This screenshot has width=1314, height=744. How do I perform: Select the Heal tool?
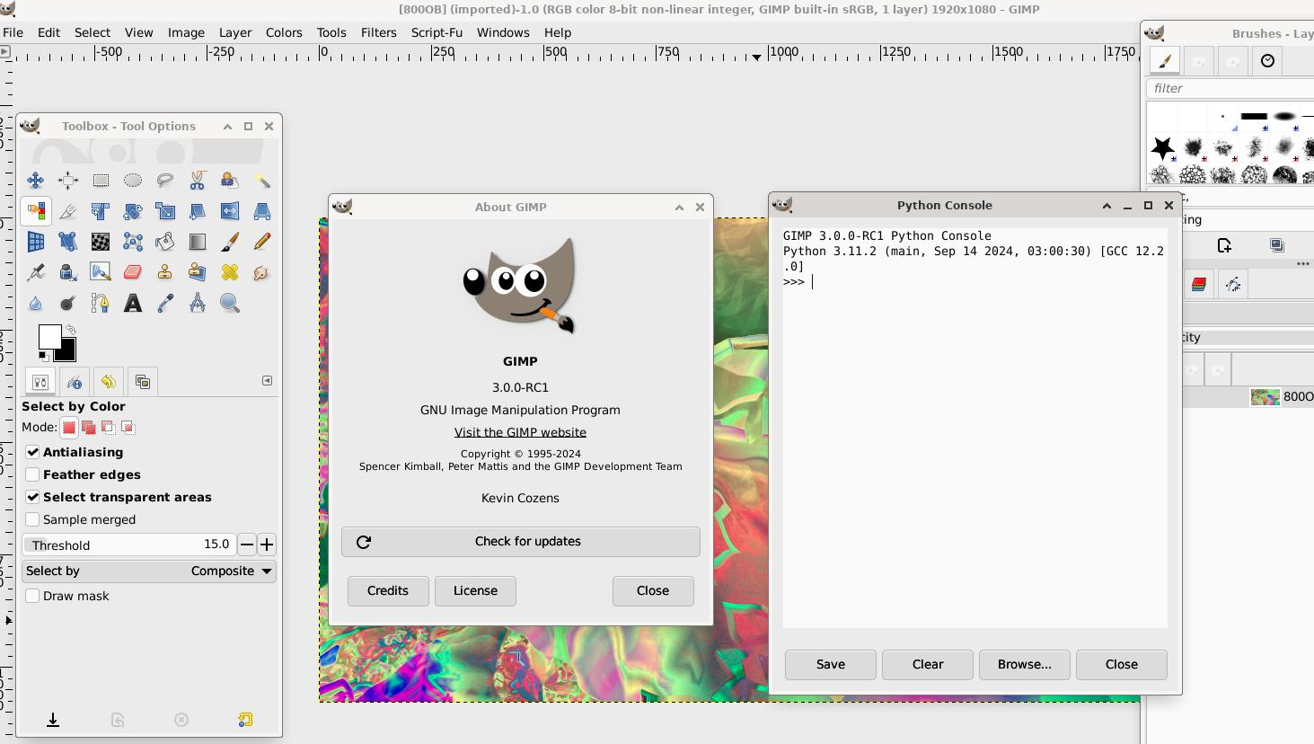tap(230, 272)
